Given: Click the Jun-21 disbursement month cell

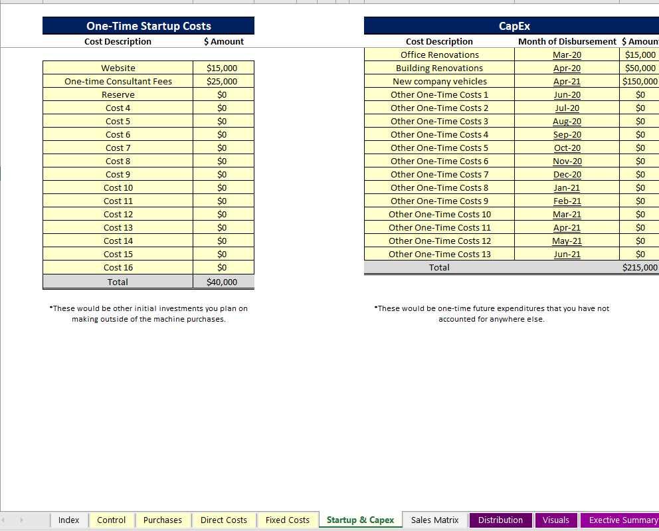Looking at the screenshot, I should pos(567,254).
